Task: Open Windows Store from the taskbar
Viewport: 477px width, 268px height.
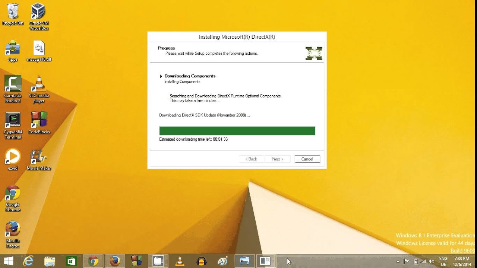Action: pos(71,261)
